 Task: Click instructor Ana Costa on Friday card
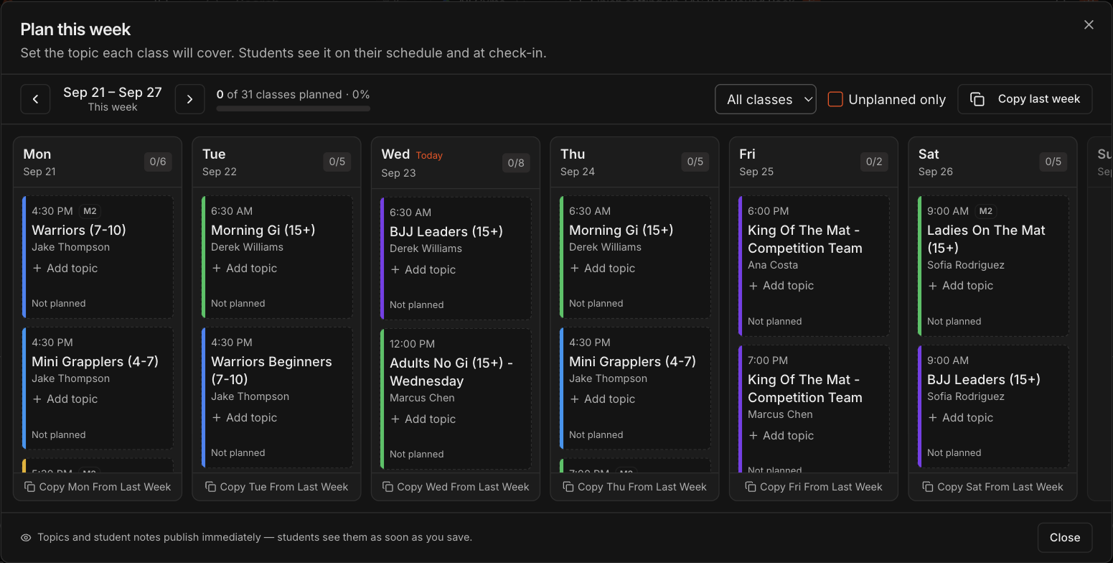[773, 265]
